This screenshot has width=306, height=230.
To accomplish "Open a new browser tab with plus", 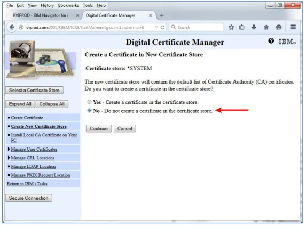I will tap(162, 15).
